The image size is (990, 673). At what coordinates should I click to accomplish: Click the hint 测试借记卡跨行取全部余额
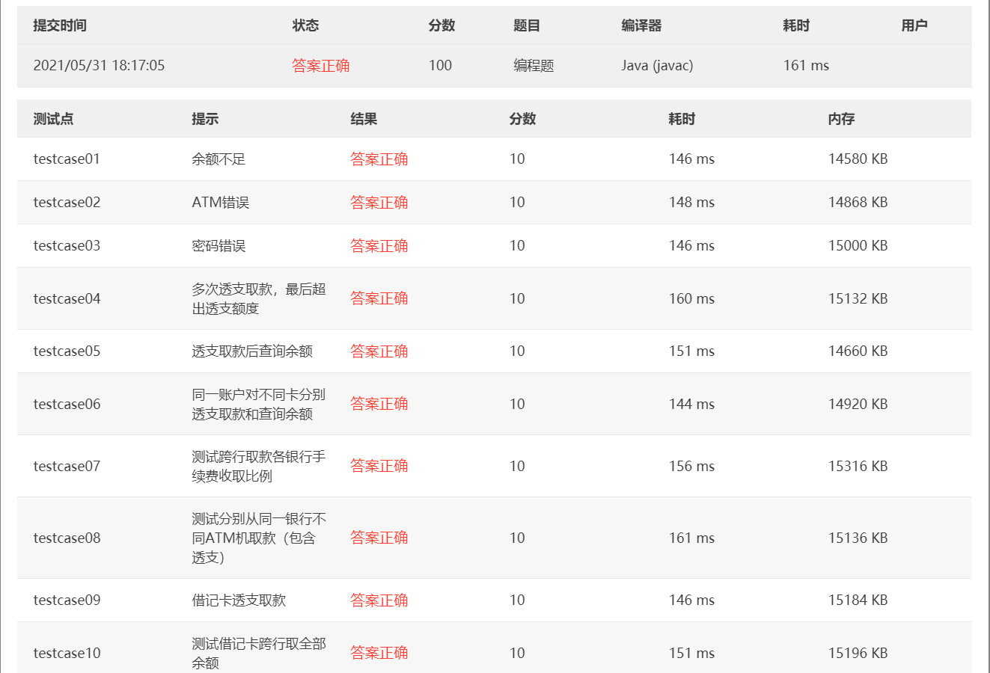(259, 654)
